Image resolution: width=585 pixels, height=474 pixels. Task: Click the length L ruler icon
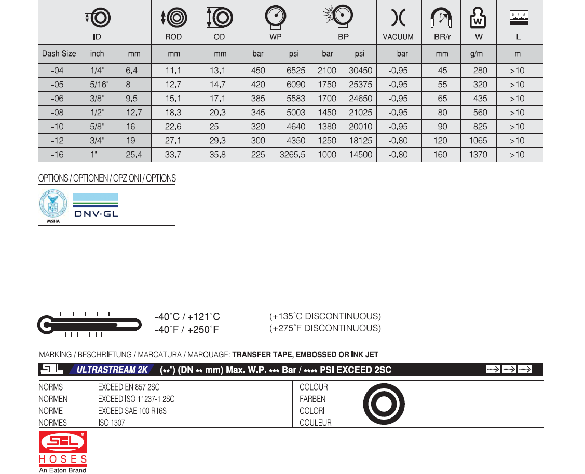click(x=518, y=18)
